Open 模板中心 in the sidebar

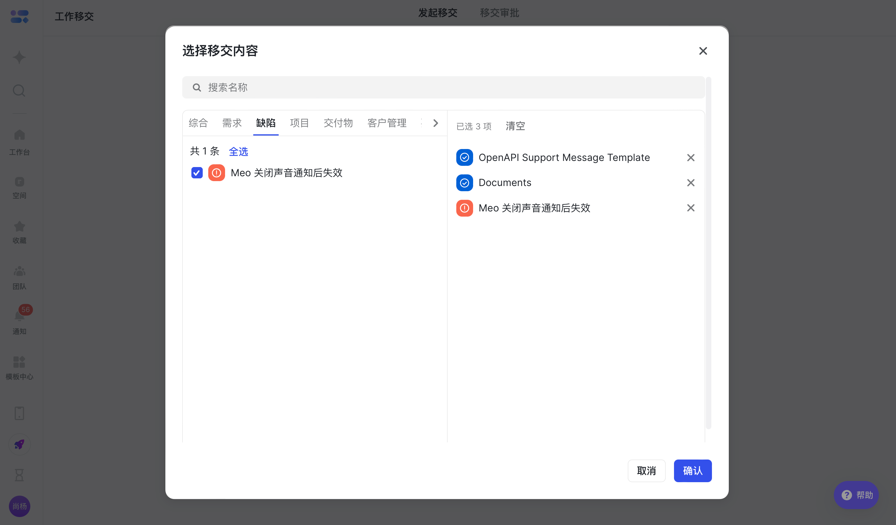19,368
